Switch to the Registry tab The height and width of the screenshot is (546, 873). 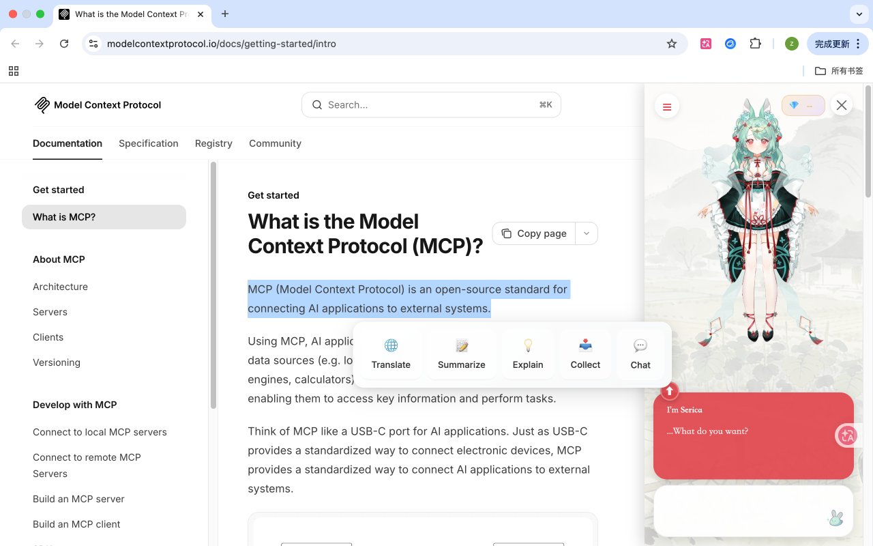(213, 143)
